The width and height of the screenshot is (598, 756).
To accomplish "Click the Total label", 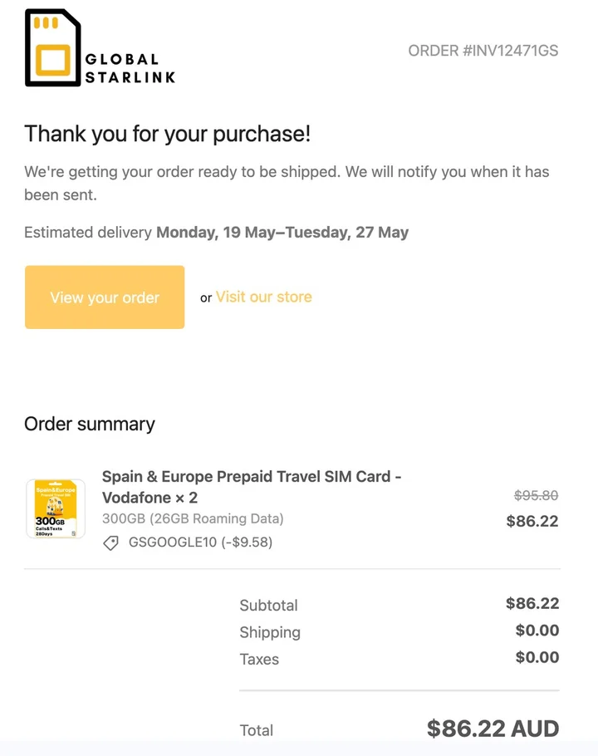I will 256,730.
